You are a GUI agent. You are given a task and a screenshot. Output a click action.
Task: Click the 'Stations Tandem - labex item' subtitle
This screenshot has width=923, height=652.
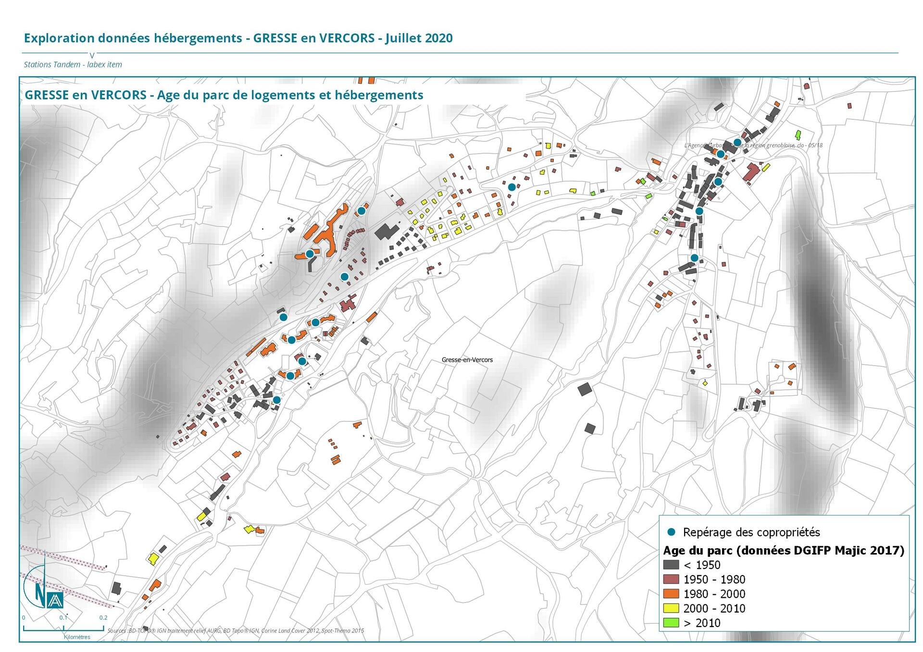(73, 64)
